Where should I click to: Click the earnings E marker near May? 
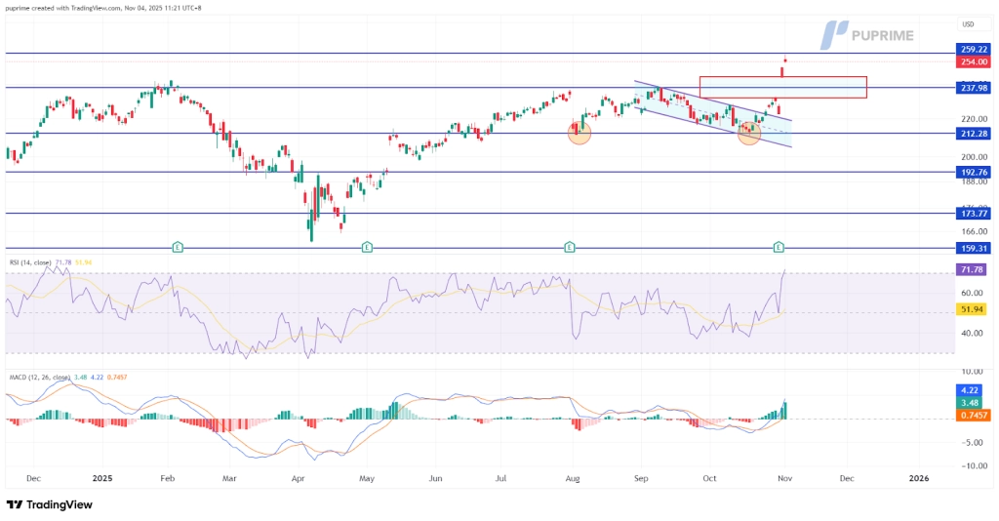(x=367, y=247)
